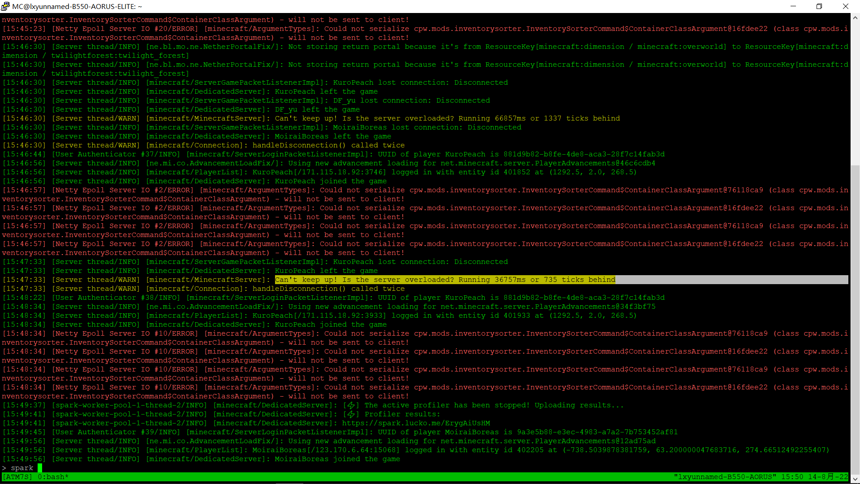Image resolution: width=860 pixels, height=484 pixels.
Task: Click the UUID 9a3e5b88-e3ec-4983-a7a2-7b753452af81
Action: point(597,432)
